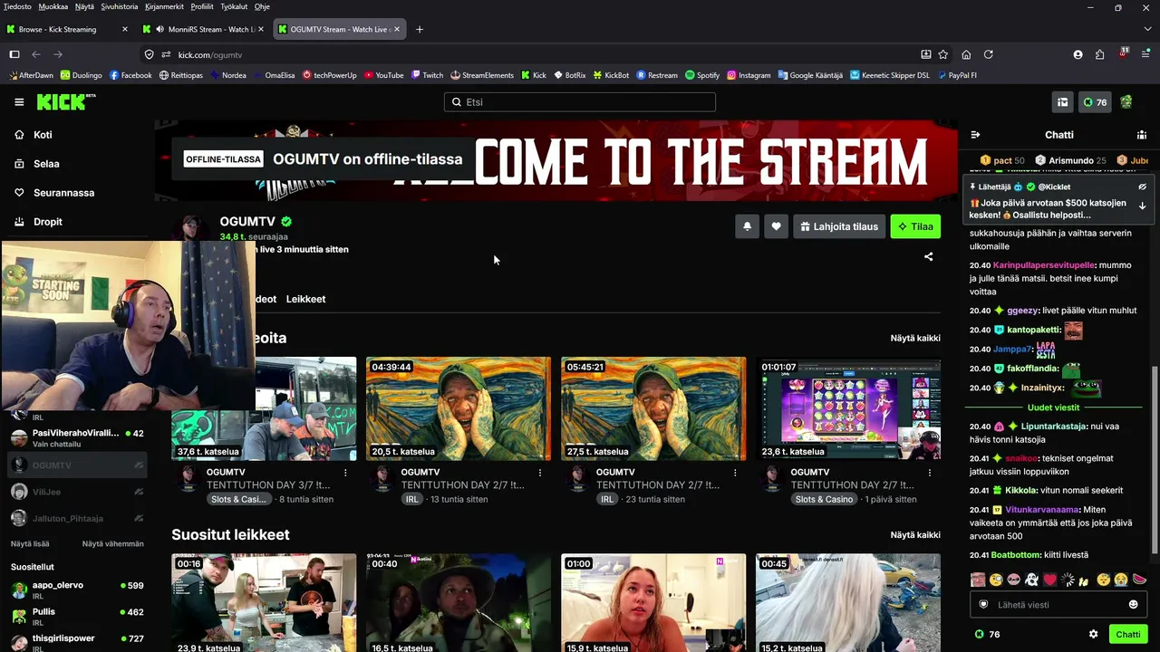This screenshot has width=1160, height=652.
Task: Open the Kick hamburger sidebar menu
Action: pyautogui.click(x=19, y=102)
